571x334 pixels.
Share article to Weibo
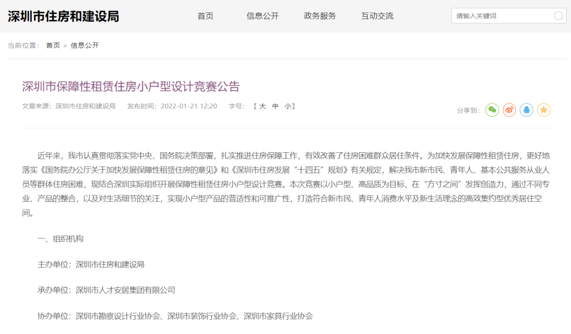[509, 110]
